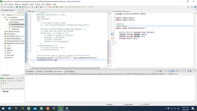Open the Window menu
Screen dimensions: 197x111
[x=48, y=4]
